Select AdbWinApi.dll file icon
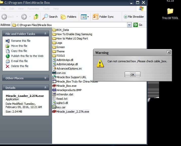This screenshot has width=181, height=146. pyautogui.click(x=54, y=60)
